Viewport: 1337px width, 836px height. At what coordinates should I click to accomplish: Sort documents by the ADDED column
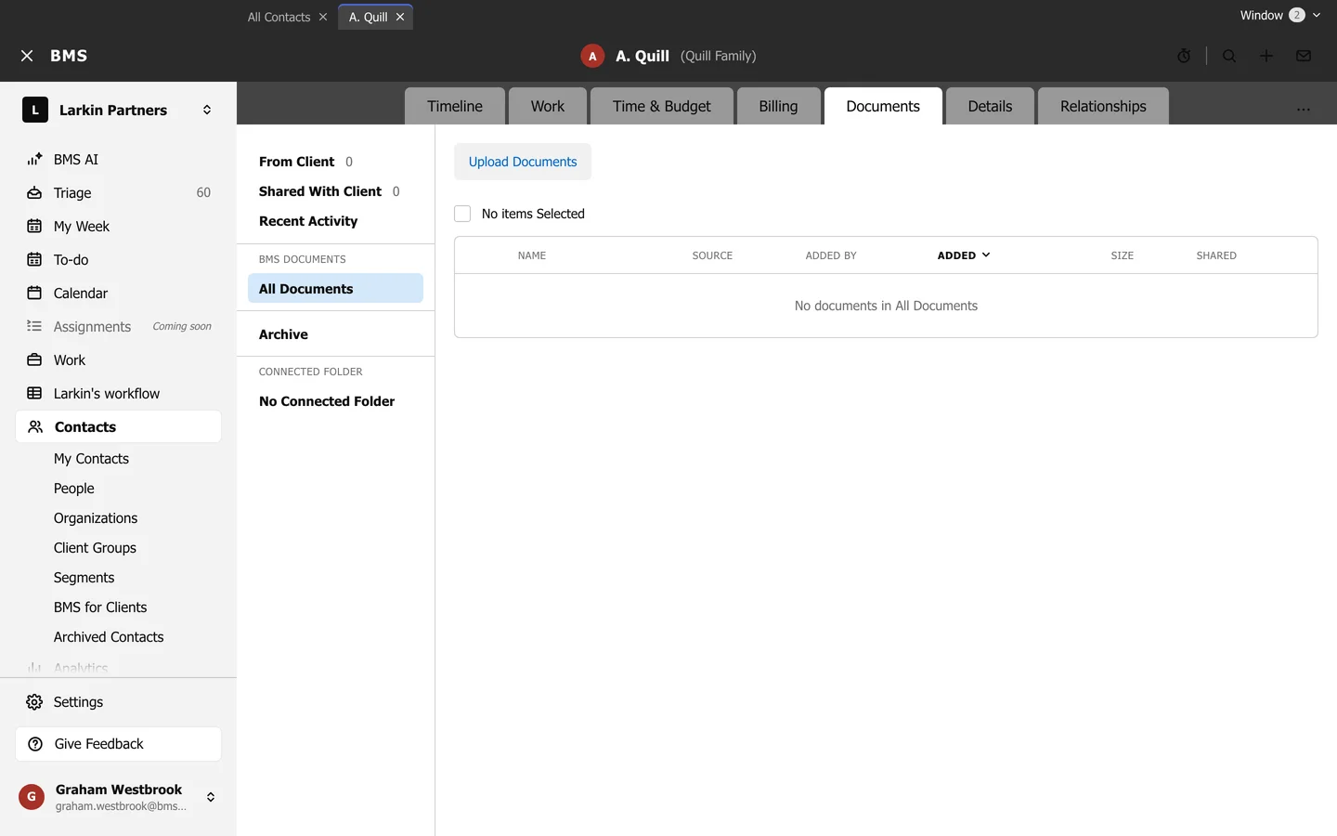pyautogui.click(x=964, y=255)
